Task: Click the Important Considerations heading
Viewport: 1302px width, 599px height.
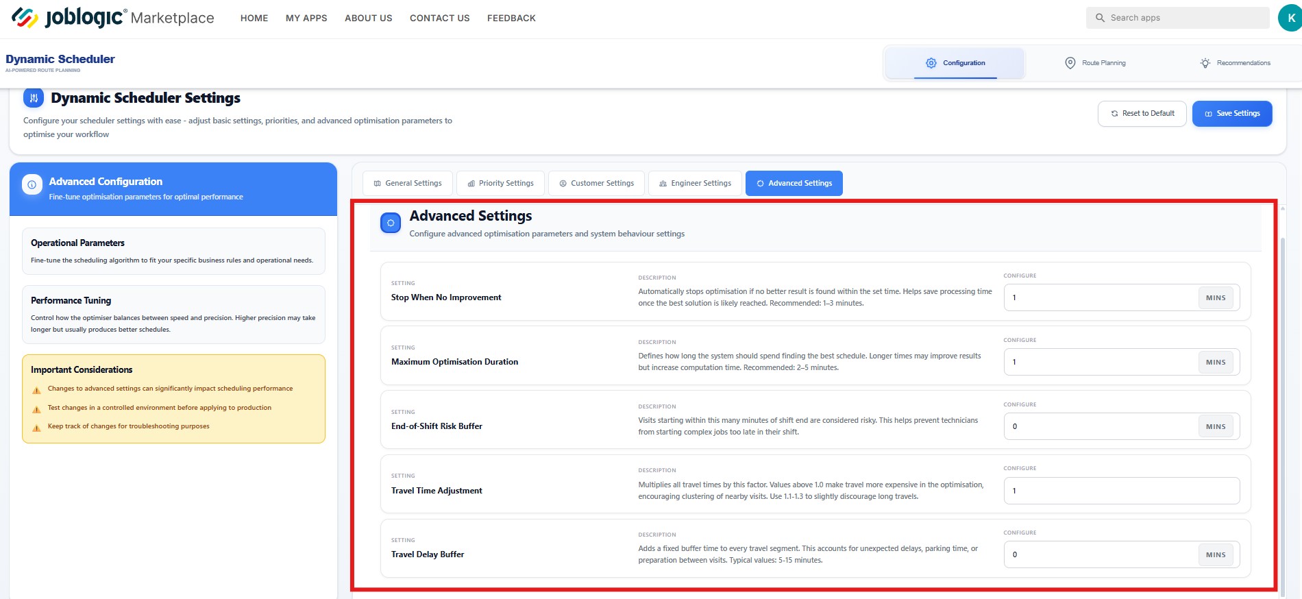Action: tap(82, 369)
